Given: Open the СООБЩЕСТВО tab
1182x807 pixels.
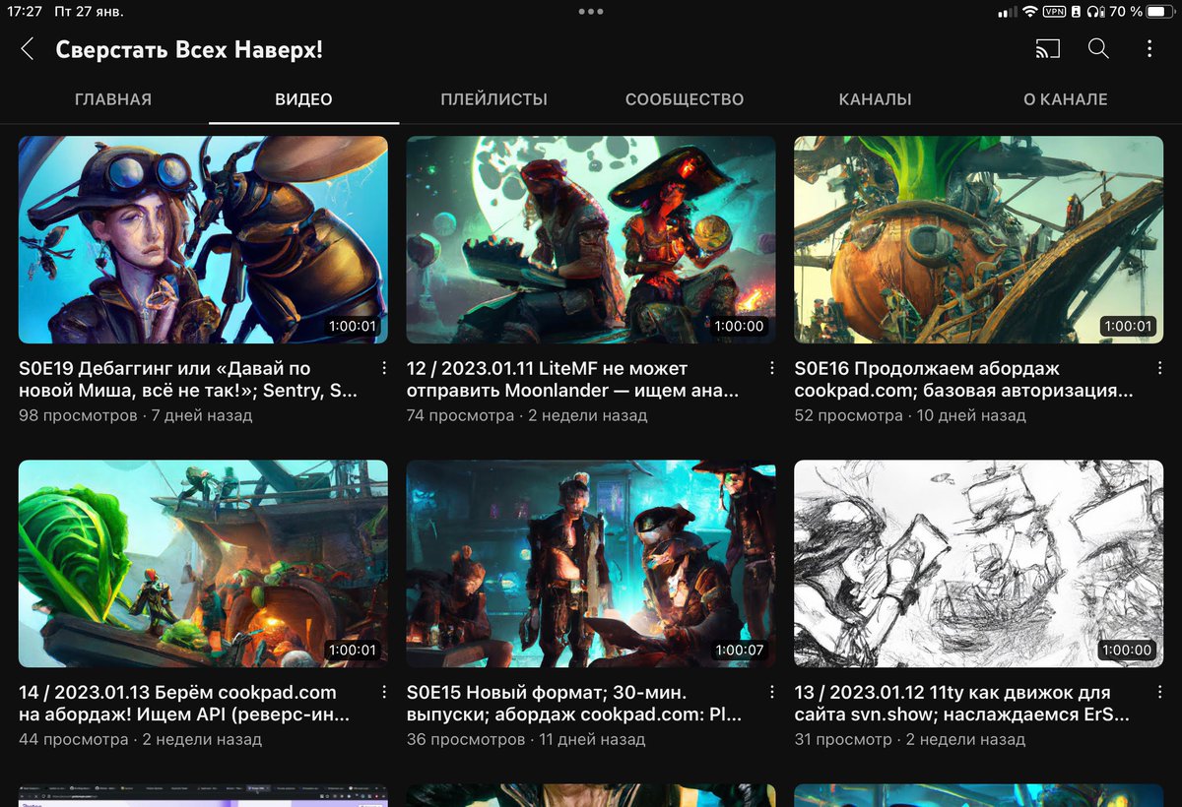Looking at the screenshot, I should 685,99.
